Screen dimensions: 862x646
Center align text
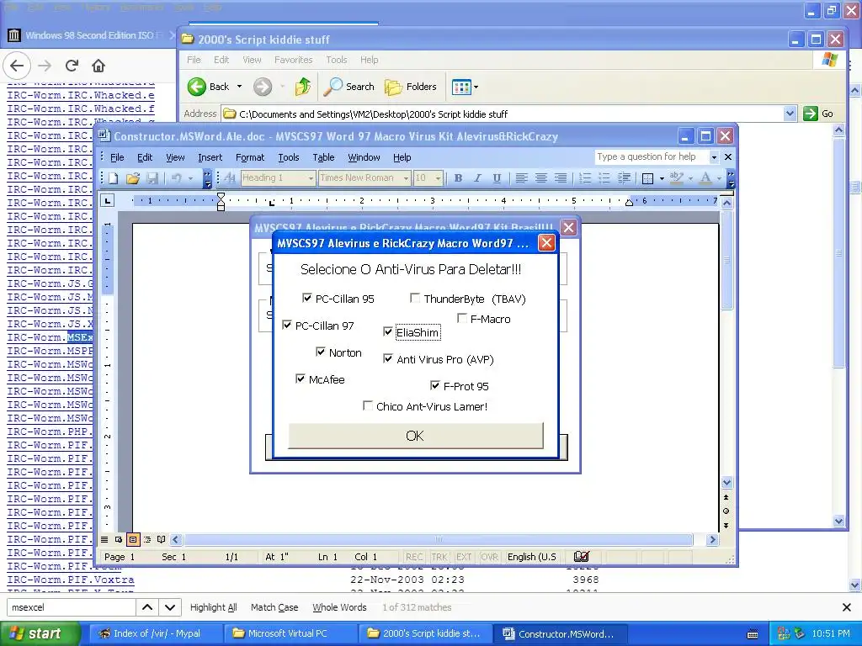point(541,178)
